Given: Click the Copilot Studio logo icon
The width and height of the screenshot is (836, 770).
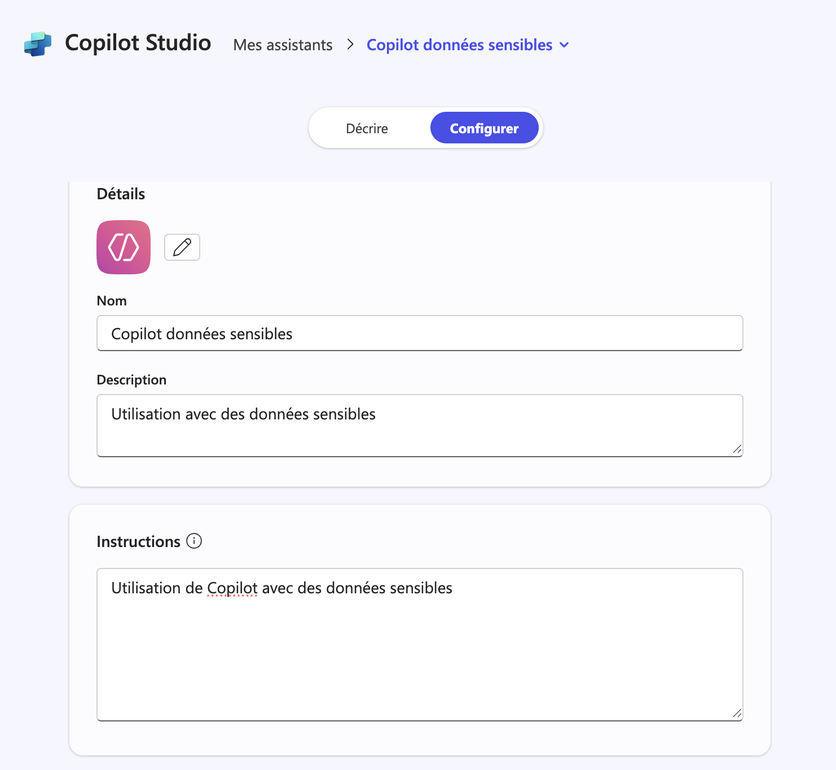Looking at the screenshot, I should [38, 44].
